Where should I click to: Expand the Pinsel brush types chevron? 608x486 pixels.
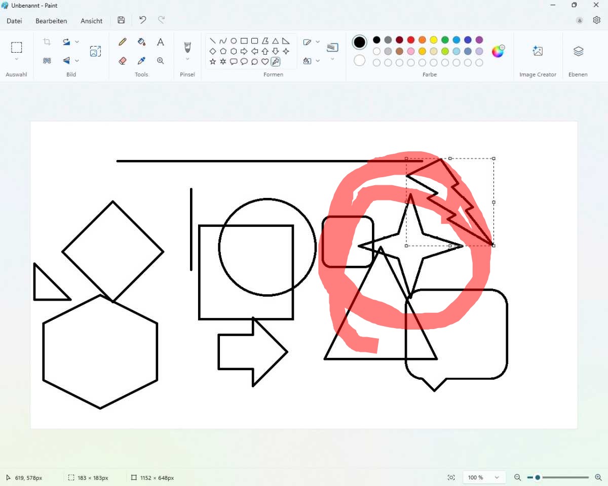pos(187,59)
